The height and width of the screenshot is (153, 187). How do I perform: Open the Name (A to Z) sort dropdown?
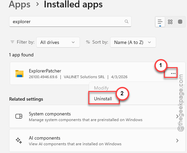pos(133,42)
